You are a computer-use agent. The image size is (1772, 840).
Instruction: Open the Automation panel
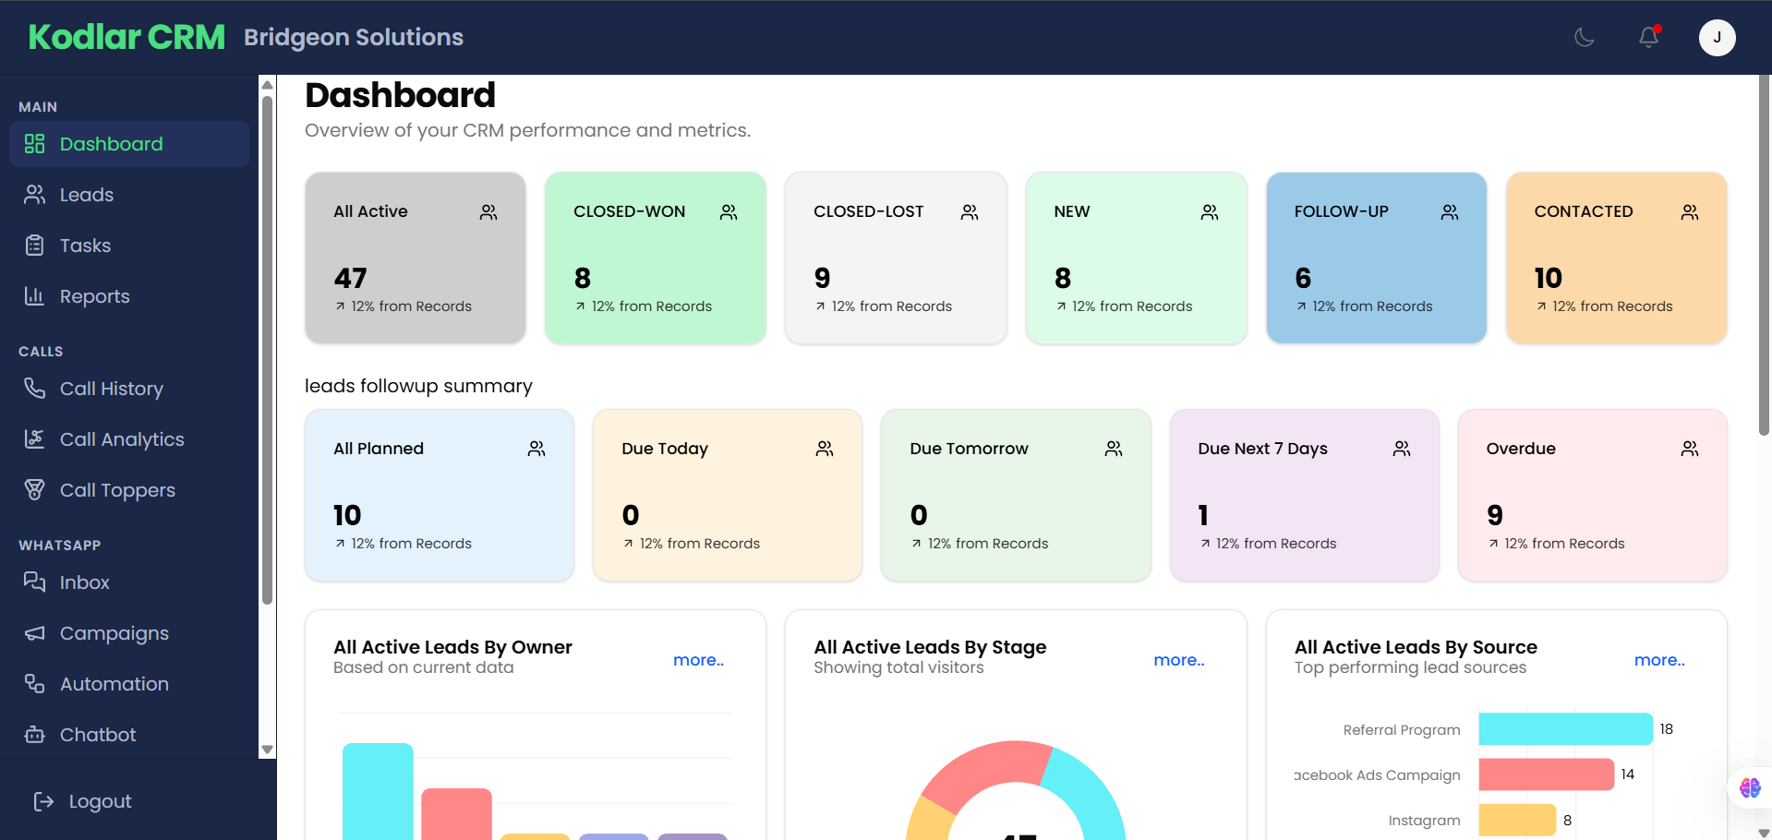[x=114, y=683]
